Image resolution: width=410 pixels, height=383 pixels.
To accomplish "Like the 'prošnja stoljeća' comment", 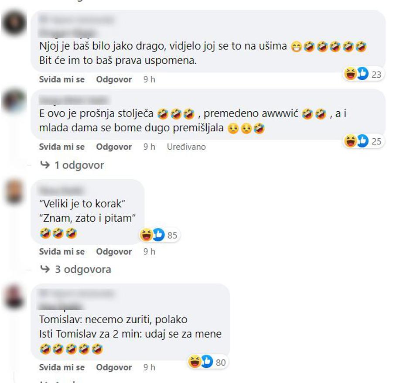I will click(x=61, y=147).
